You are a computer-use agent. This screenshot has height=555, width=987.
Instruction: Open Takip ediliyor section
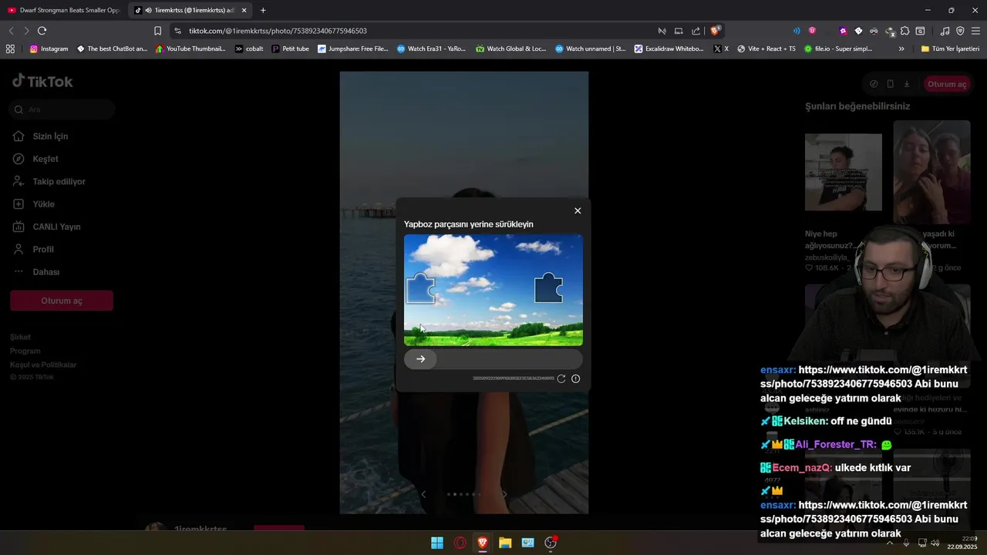(59, 182)
